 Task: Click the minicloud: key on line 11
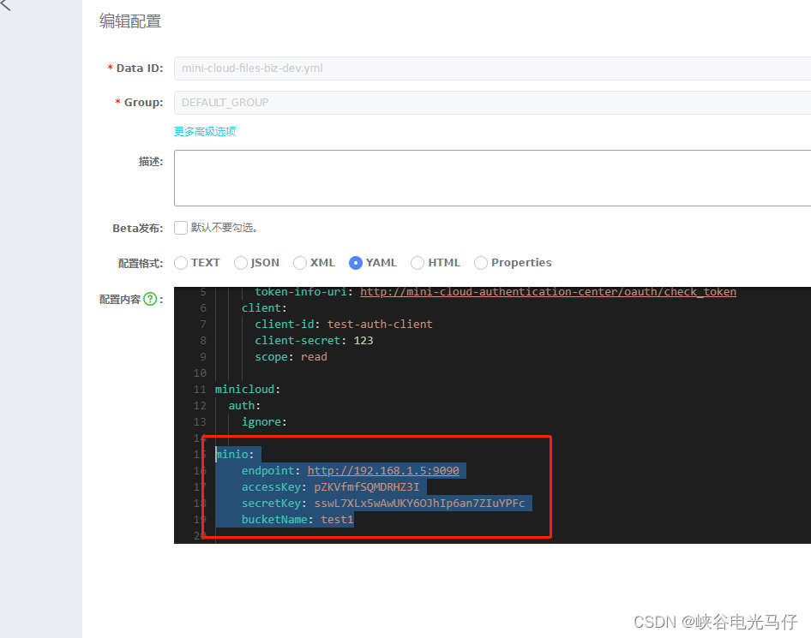point(247,390)
